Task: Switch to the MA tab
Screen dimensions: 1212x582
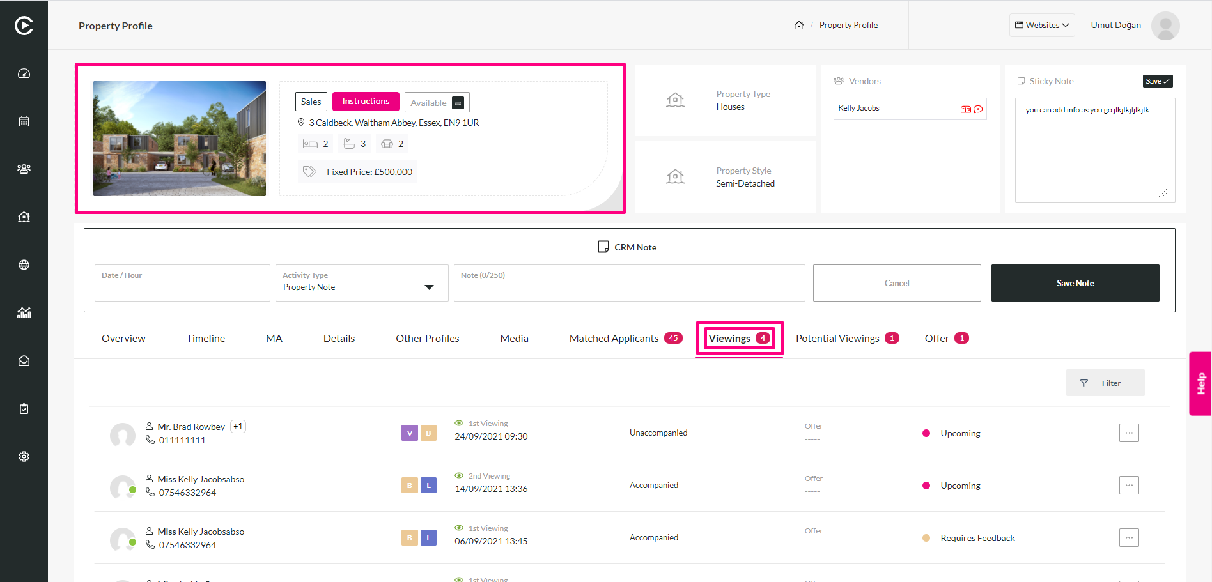Action: point(274,339)
